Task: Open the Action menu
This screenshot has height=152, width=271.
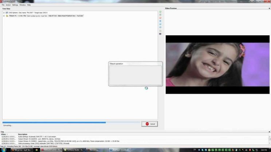Action: [x=8, y=5]
